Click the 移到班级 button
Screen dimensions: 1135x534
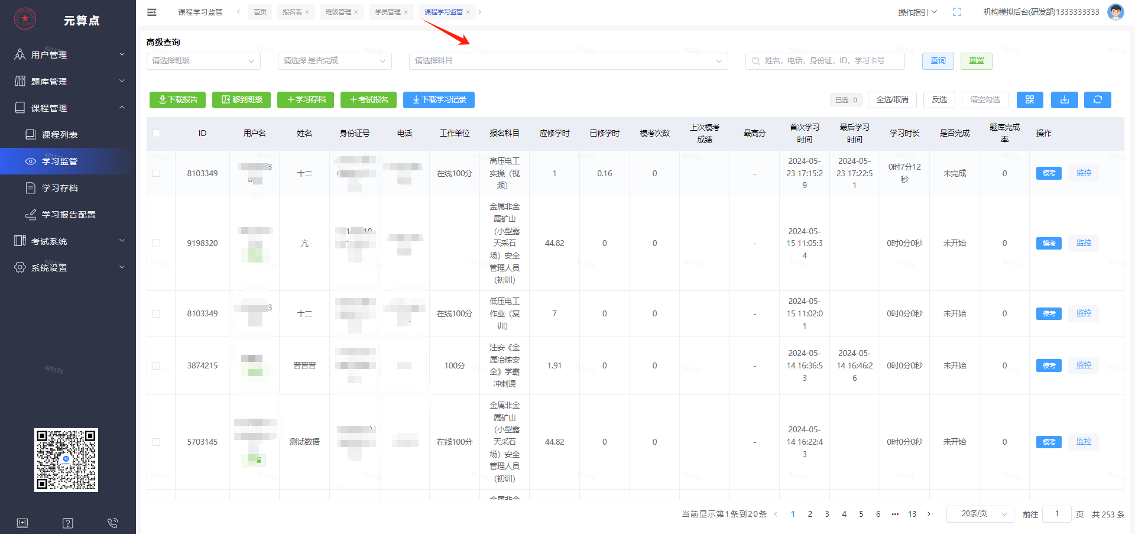tap(242, 100)
